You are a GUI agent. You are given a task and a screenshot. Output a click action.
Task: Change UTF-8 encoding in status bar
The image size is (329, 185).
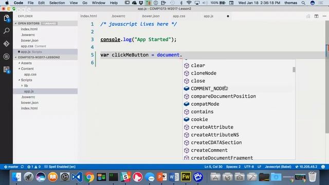249,166
